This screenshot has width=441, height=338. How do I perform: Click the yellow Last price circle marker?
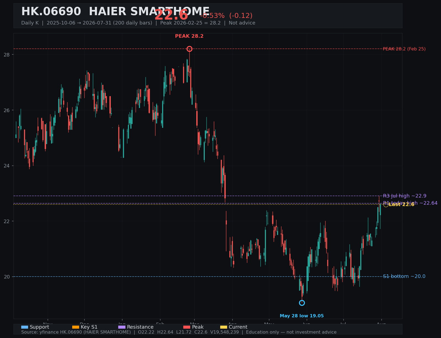pos(386,205)
